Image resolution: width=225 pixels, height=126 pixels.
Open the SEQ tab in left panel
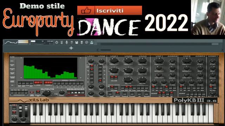pyautogui.click(x=12, y=61)
